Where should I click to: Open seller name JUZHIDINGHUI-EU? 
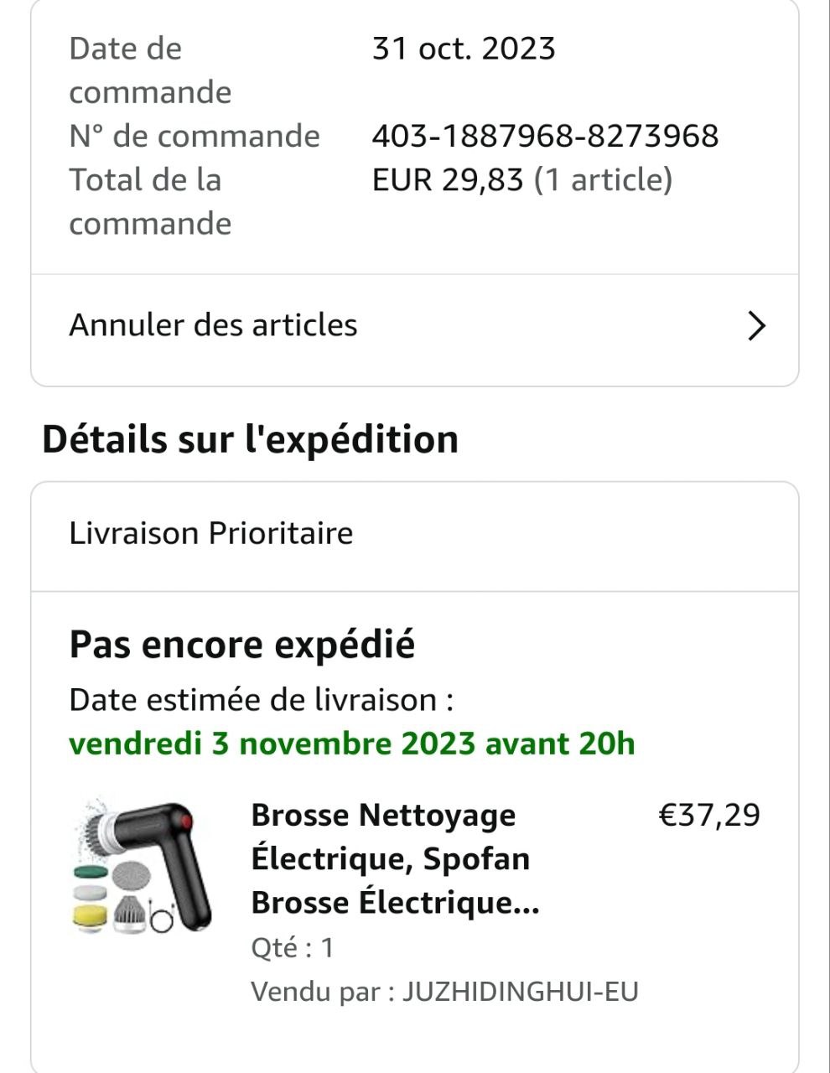[x=521, y=992]
